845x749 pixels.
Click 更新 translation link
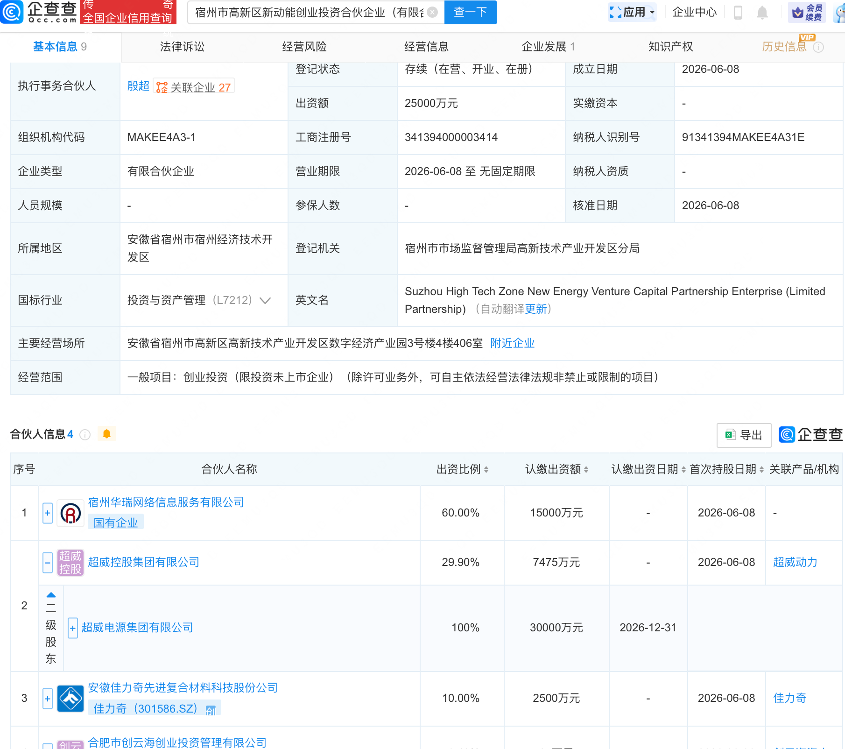tap(535, 309)
